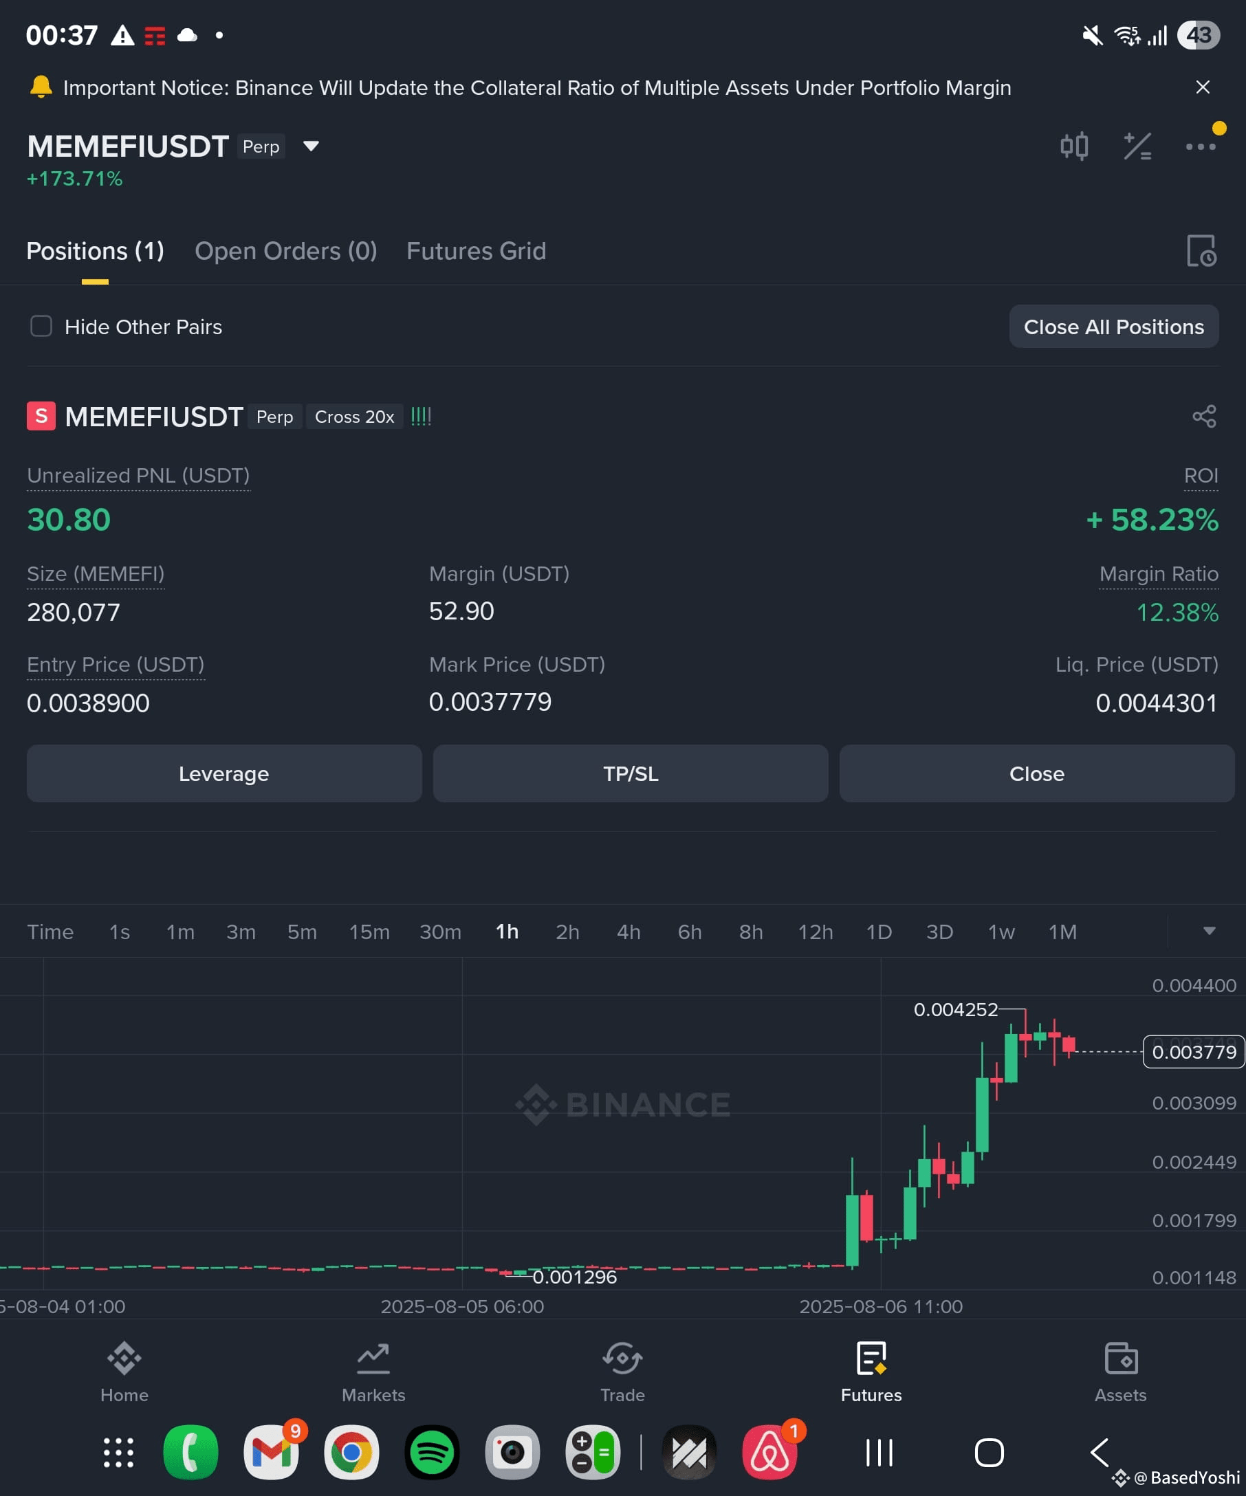1246x1496 pixels.
Task: Go to the Trade tab
Action: pos(622,1372)
